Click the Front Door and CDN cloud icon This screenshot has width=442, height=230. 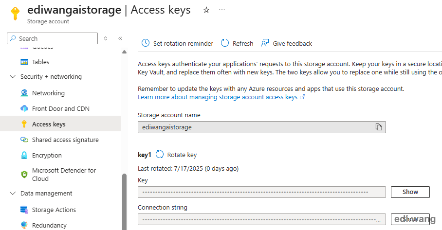24,108
